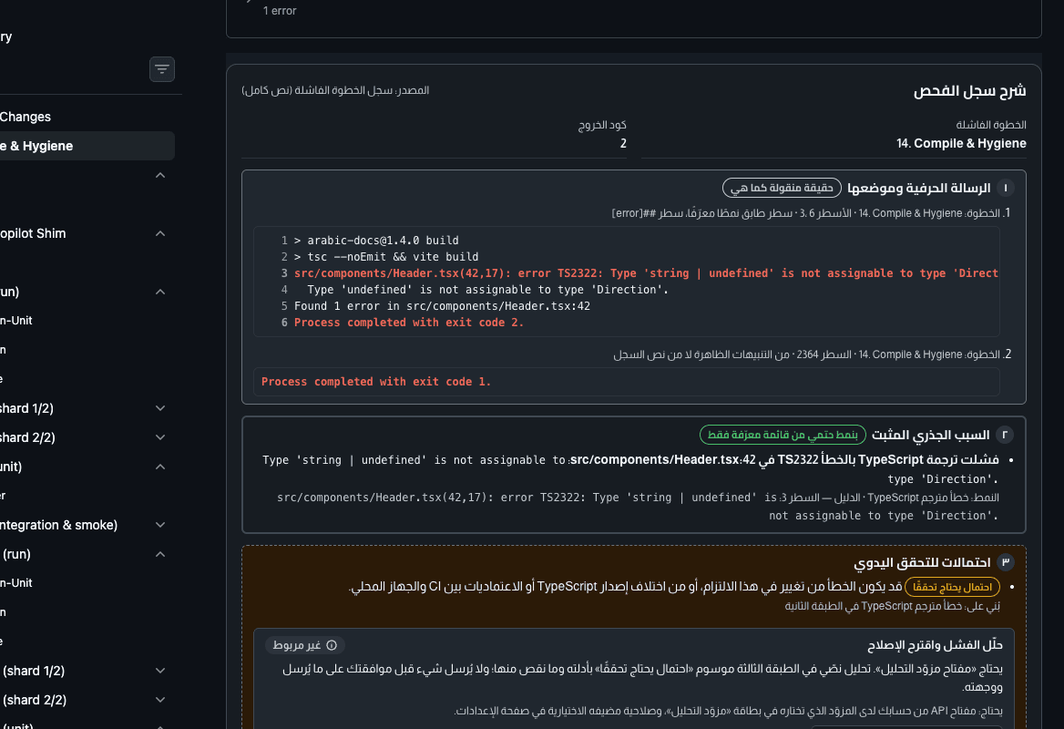Click exit code value "2" under "كود الخروج"
Screen dimensions: 1064x729
[x=623, y=143]
